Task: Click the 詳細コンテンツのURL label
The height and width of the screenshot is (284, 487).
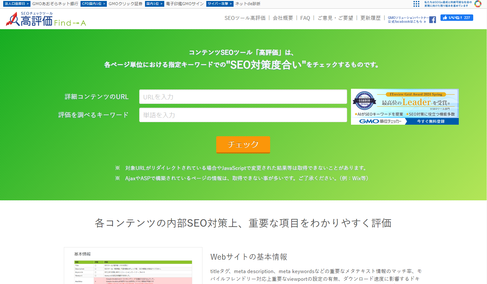Action: [x=97, y=97]
